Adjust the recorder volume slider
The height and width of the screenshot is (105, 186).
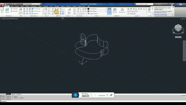tap(102, 95)
